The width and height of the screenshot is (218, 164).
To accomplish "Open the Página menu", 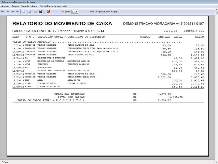I will (15, 6).
